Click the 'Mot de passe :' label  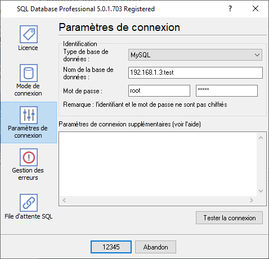[x=83, y=91]
